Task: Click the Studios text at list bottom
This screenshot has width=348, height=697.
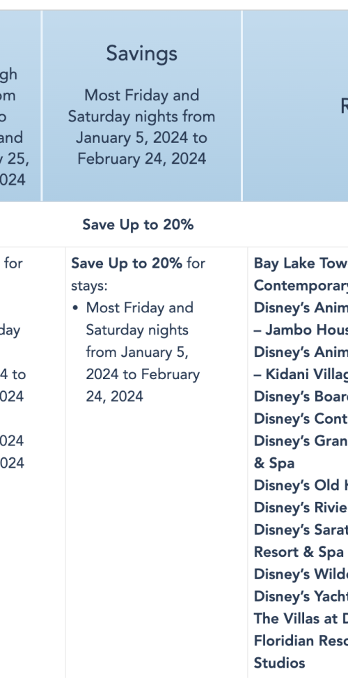Action: [279, 664]
